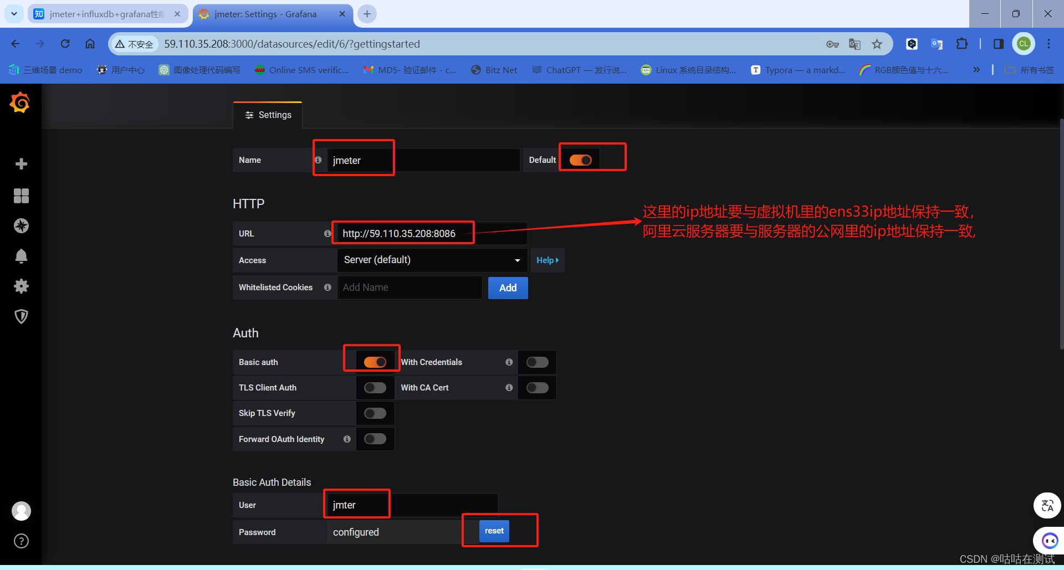This screenshot has height=570, width=1064.
Task: Click the info icon for With CA Cert
Action: coord(509,388)
